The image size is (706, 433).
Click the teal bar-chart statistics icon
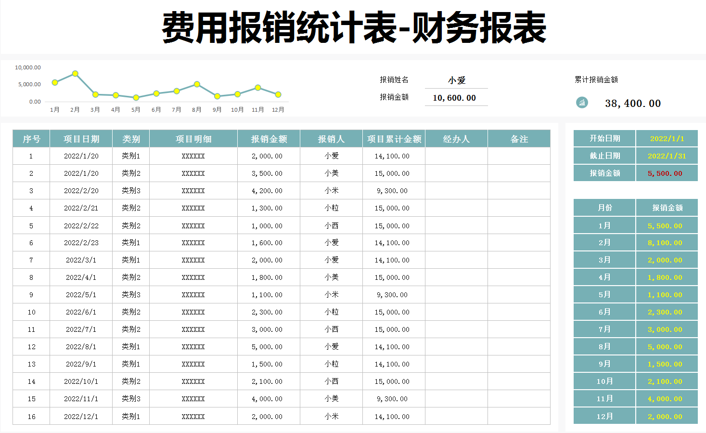click(582, 102)
